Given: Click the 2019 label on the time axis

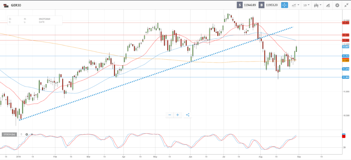Looking at the screenshot, I should coord(19,157).
